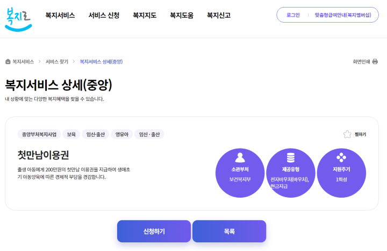Select the 영유아 tag
Screen dimensions: 387x251
pos(121,134)
